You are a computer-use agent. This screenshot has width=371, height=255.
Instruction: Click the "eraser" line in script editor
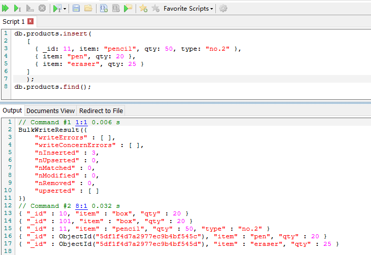tap(89, 64)
